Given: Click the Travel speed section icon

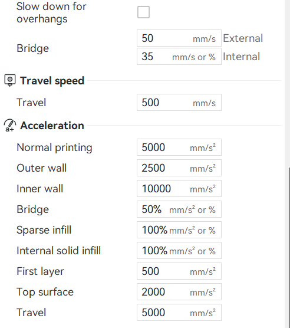Looking at the screenshot, I should coord(10,80).
